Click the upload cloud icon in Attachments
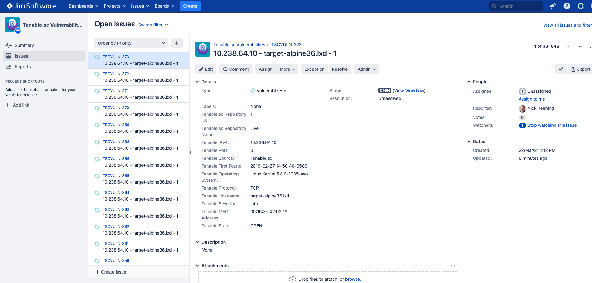The height and width of the screenshot is (283, 592). click(x=293, y=279)
